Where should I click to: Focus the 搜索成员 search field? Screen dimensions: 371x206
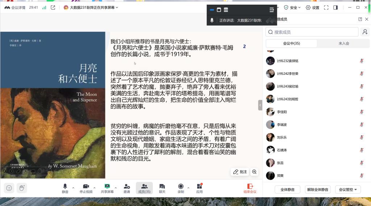[x=312, y=32]
